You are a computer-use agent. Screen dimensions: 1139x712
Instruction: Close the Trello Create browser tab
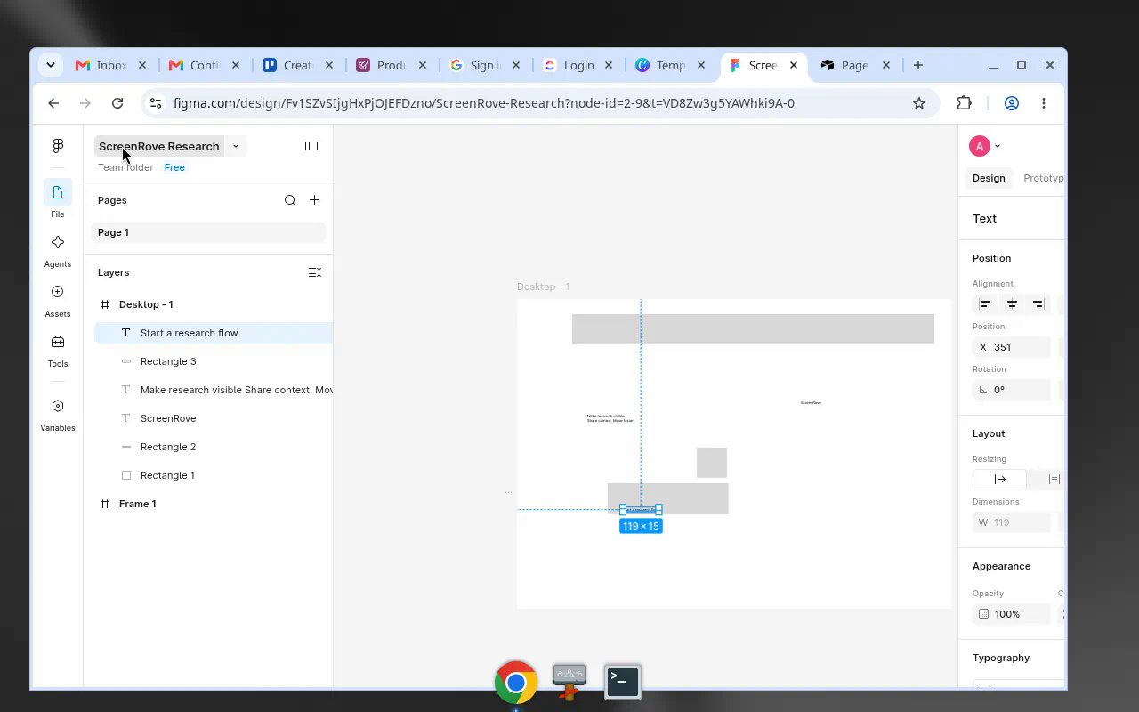point(329,65)
